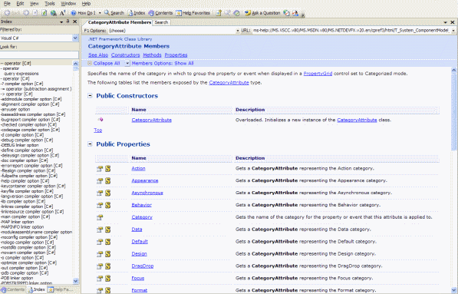Toggle auto-hide pin on Index panel
The image size is (458, 294).
click(x=68, y=21)
